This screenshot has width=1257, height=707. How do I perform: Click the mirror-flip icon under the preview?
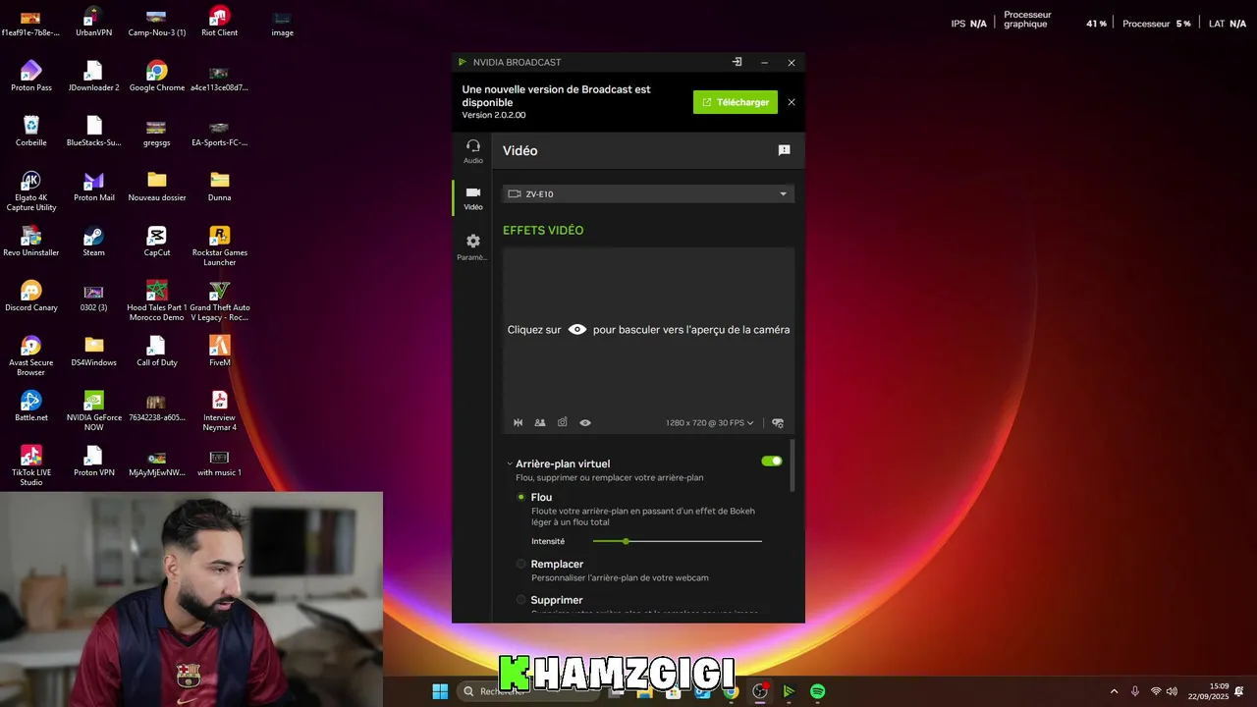pyautogui.click(x=519, y=423)
